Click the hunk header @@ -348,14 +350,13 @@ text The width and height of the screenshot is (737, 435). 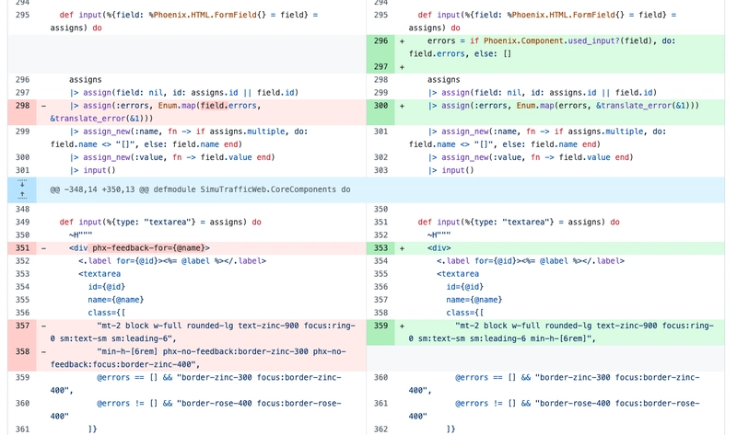200,189
